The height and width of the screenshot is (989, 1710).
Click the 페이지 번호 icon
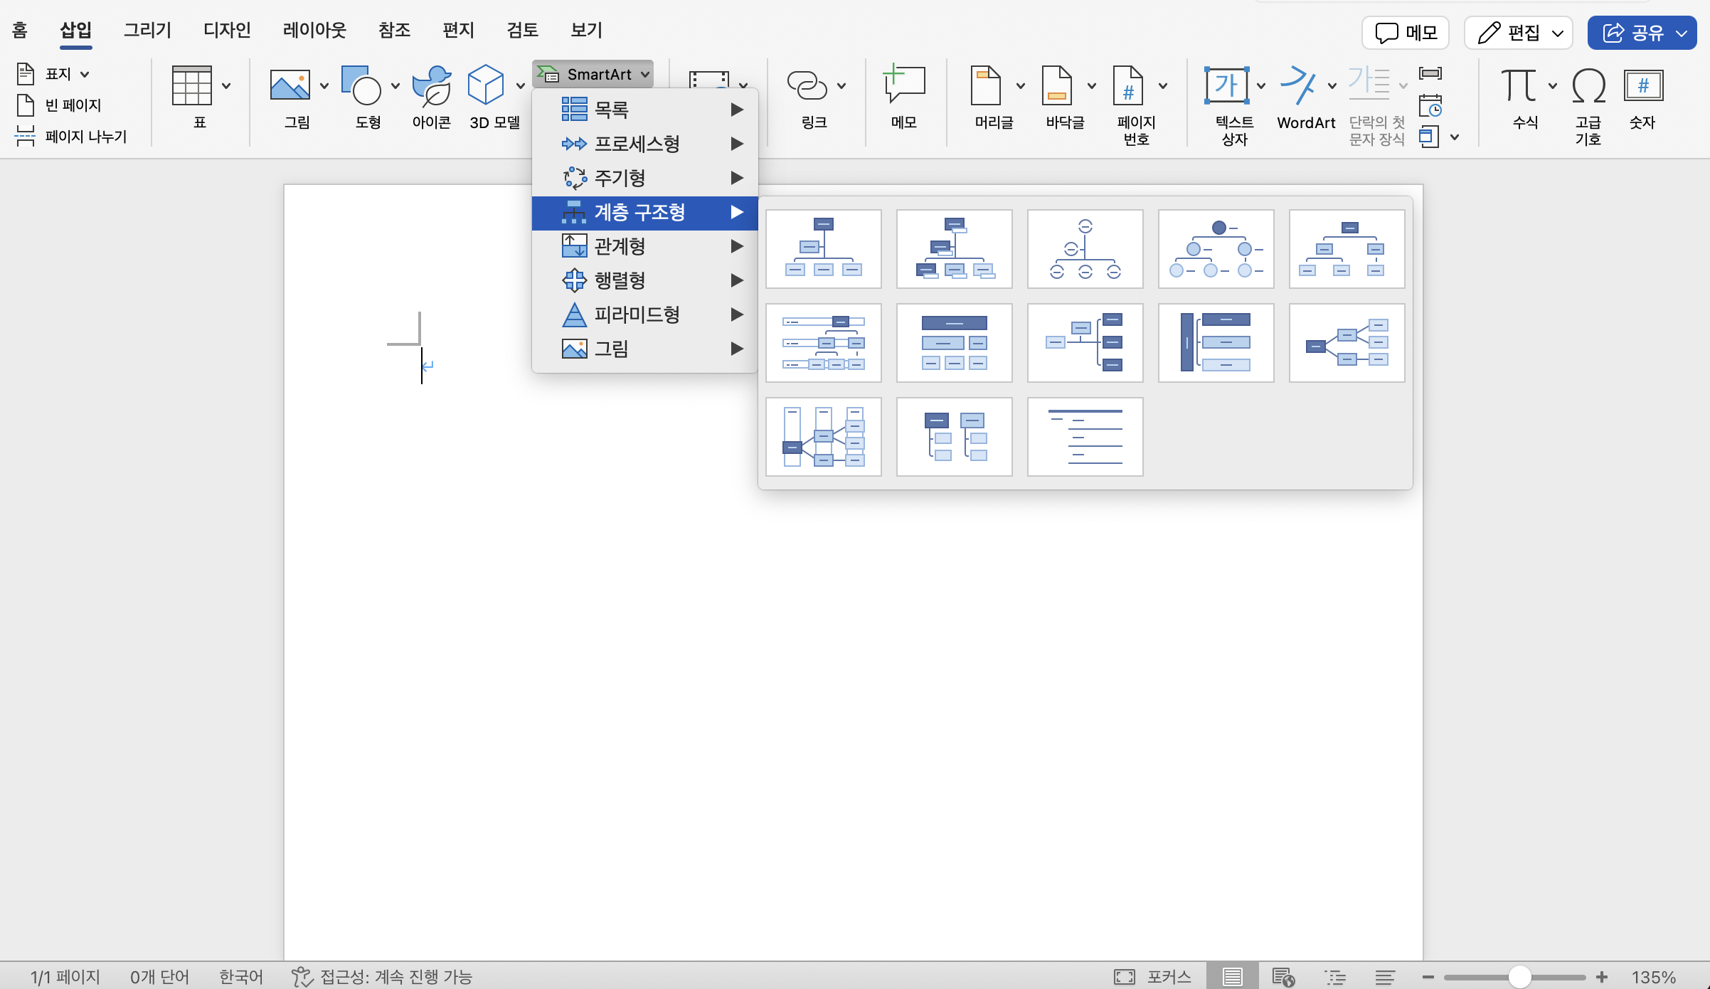1128,86
